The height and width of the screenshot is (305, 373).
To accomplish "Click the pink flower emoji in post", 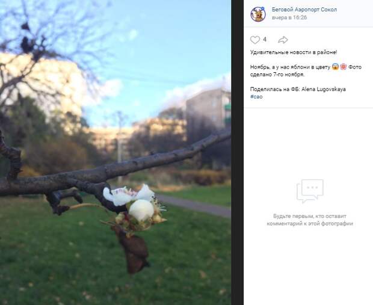I will click(x=344, y=67).
